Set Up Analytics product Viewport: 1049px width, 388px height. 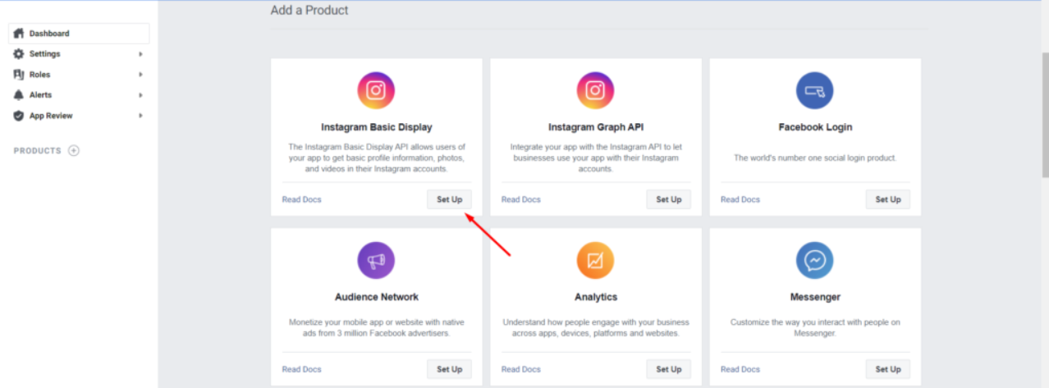[669, 369]
